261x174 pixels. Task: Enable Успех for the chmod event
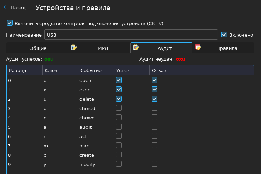tap(119, 108)
